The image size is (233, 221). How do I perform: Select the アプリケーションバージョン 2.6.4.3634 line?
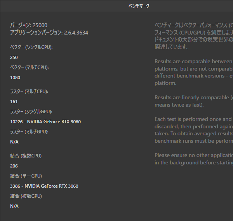click(49, 33)
